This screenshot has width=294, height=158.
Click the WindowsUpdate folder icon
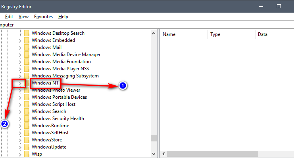click(27, 147)
